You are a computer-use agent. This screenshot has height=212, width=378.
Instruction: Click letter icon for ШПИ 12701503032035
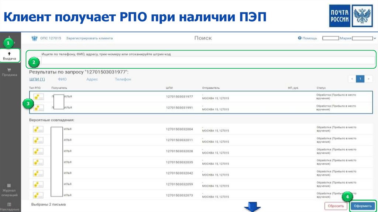(x=38, y=162)
